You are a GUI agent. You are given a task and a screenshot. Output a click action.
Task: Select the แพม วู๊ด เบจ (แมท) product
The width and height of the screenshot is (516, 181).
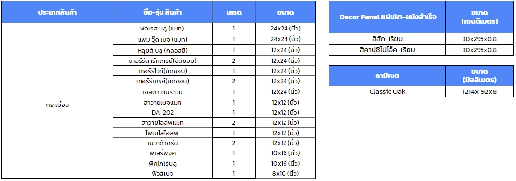point(162,39)
